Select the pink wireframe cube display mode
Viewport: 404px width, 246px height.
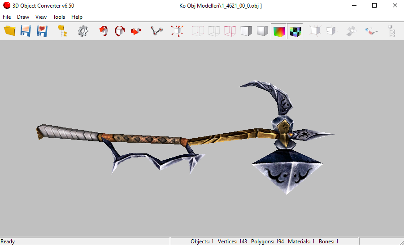230,31
